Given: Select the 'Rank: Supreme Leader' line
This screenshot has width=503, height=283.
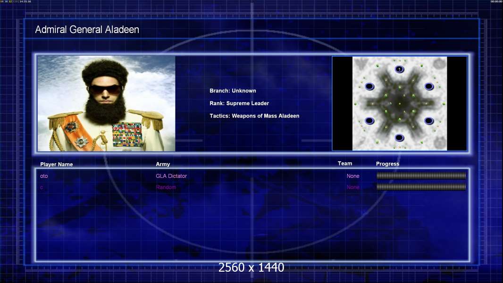Looking at the screenshot, I should click(x=239, y=103).
